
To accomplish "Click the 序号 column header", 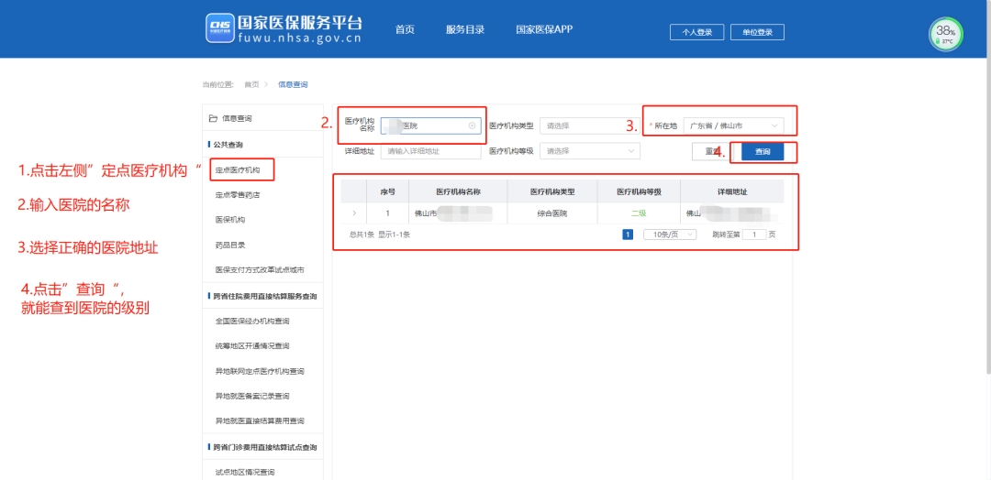I will click(387, 191).
